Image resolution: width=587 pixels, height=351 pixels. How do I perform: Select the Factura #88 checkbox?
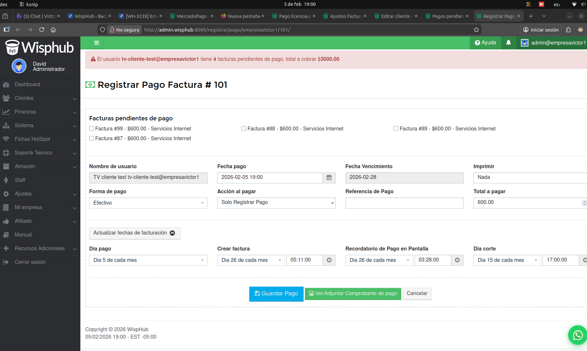[244, 129]
